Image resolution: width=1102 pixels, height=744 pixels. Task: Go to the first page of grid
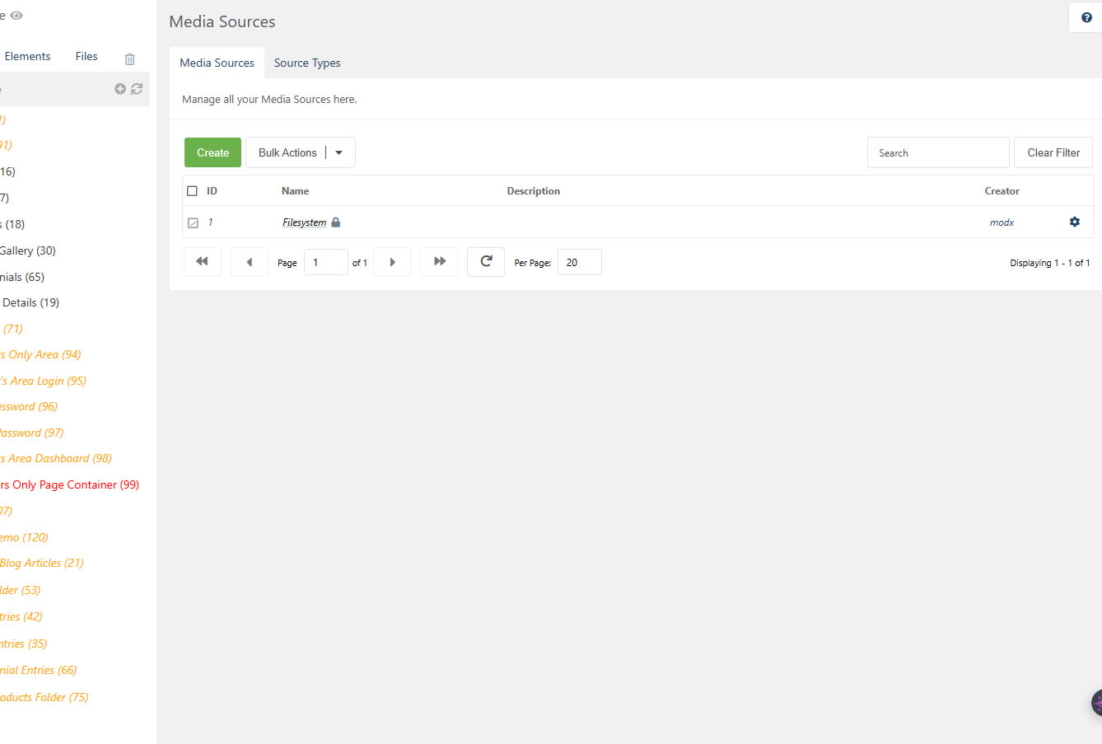point(202,262)
